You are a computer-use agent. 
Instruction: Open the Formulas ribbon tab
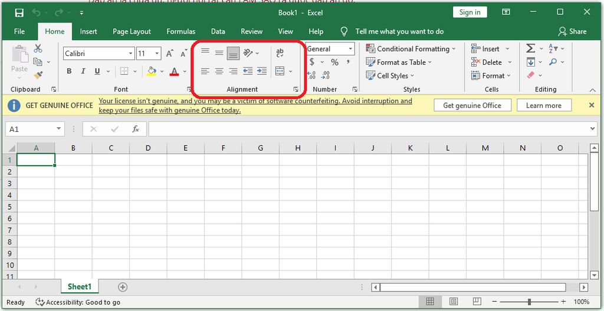180,31
